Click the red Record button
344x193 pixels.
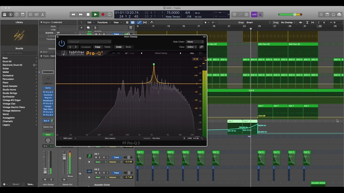103,14
